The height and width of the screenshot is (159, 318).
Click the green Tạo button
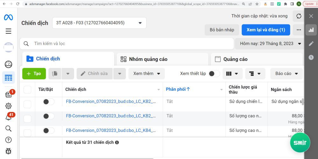tap(34, 74)
